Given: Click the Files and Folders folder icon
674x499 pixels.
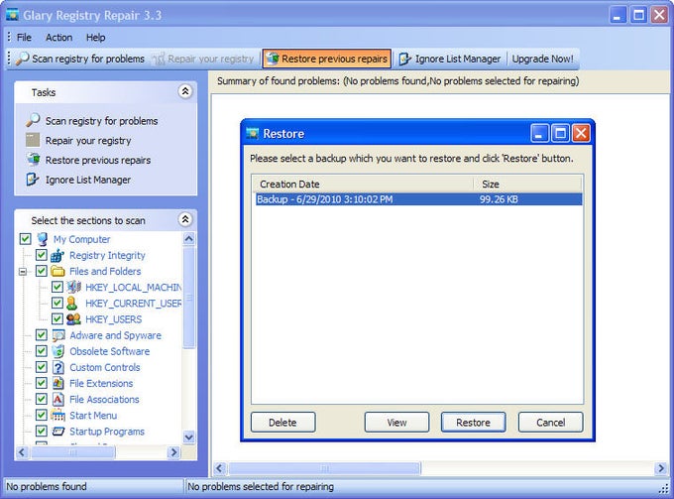Looking at the screenshot, I should [x=57, y=272].
